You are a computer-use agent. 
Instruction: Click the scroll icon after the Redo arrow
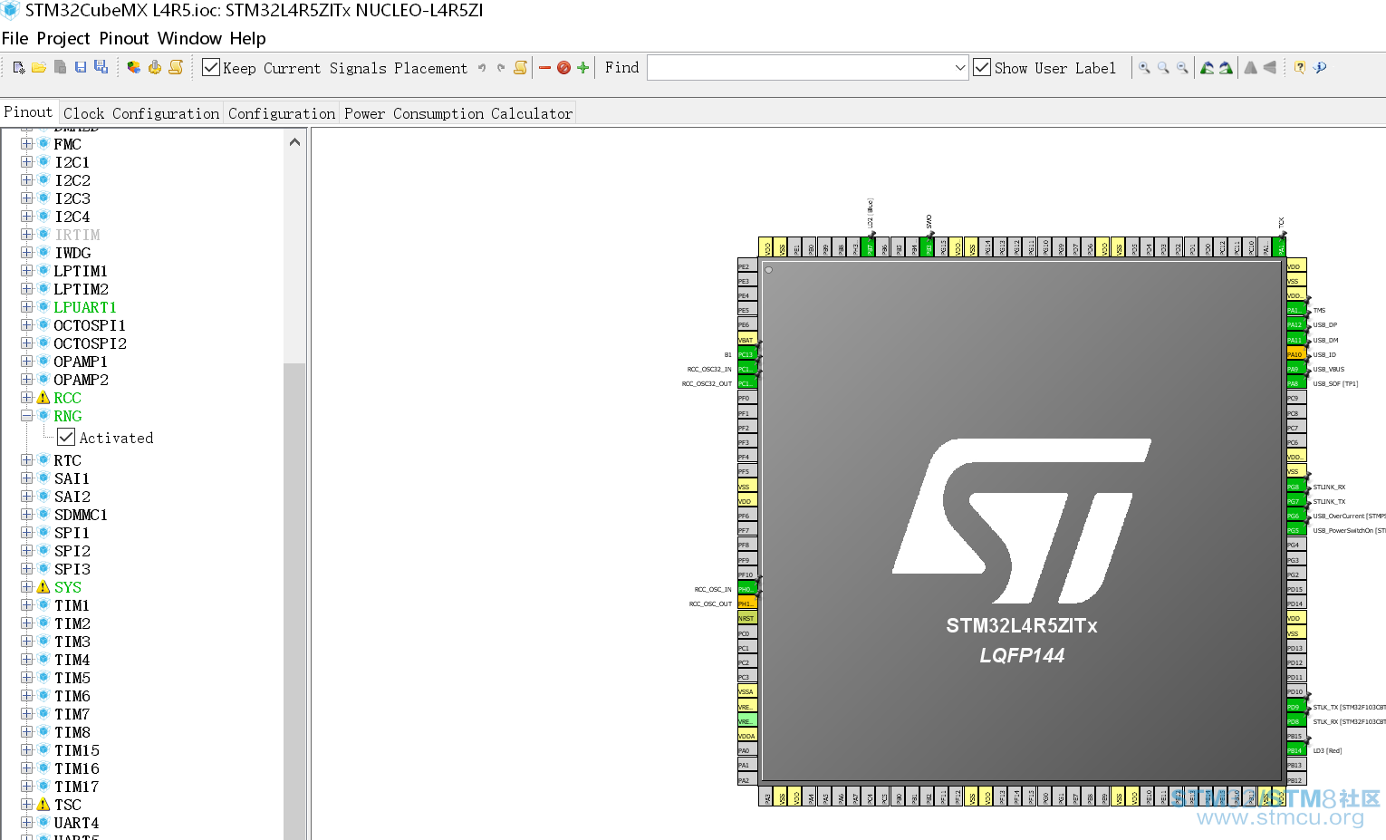click(x=521, y=68)
